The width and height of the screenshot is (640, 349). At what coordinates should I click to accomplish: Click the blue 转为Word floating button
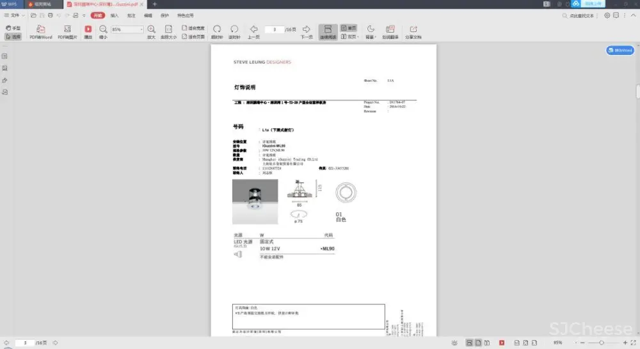click(620, 50)
